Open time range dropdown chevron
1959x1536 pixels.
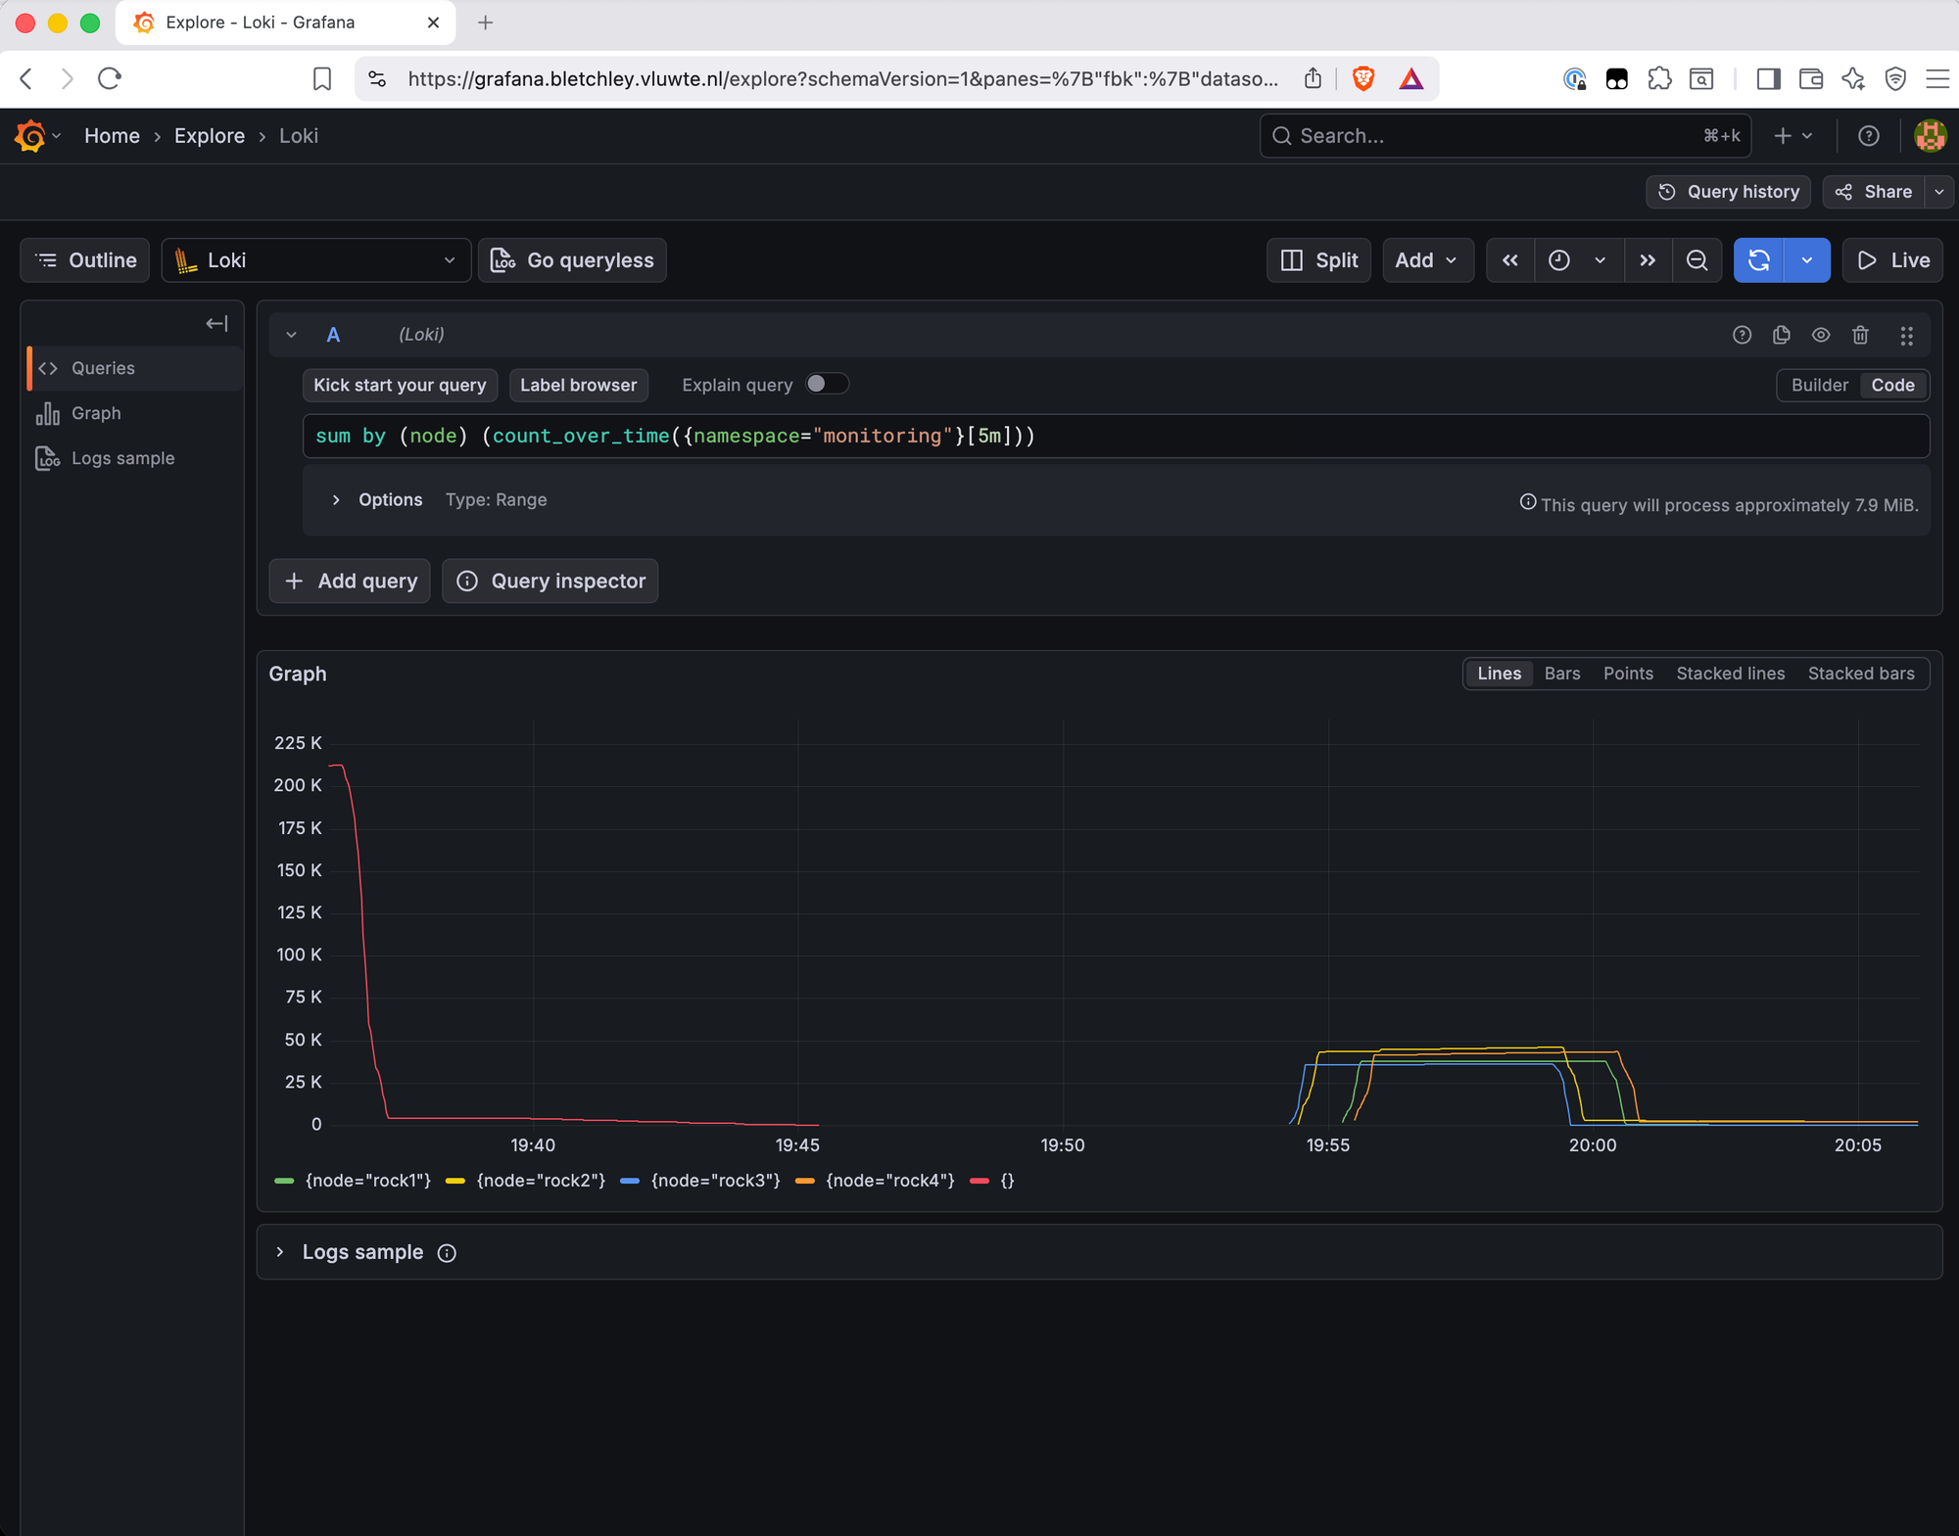click(x=1600, y=260)
